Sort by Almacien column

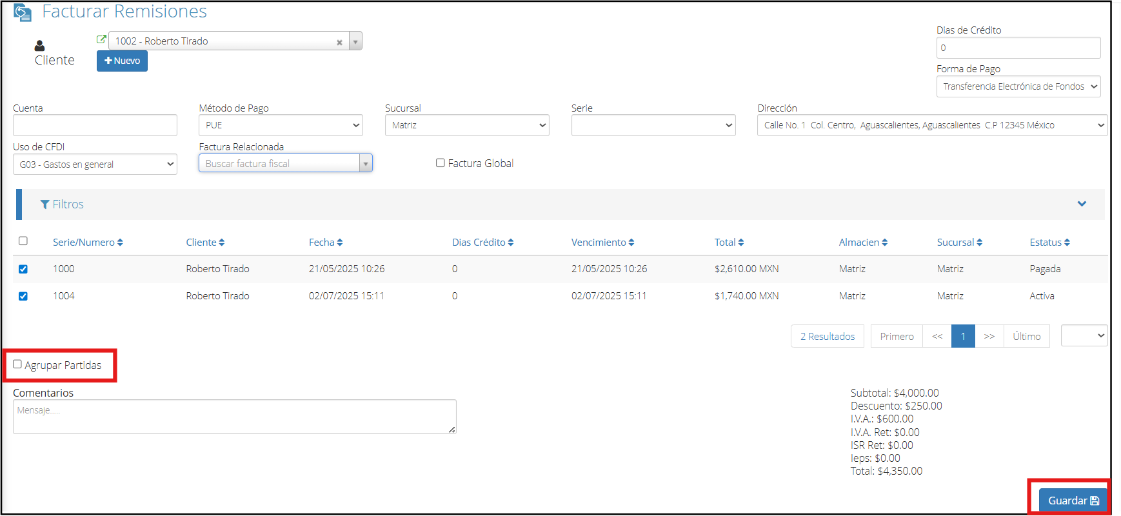(x=863, y=243)
